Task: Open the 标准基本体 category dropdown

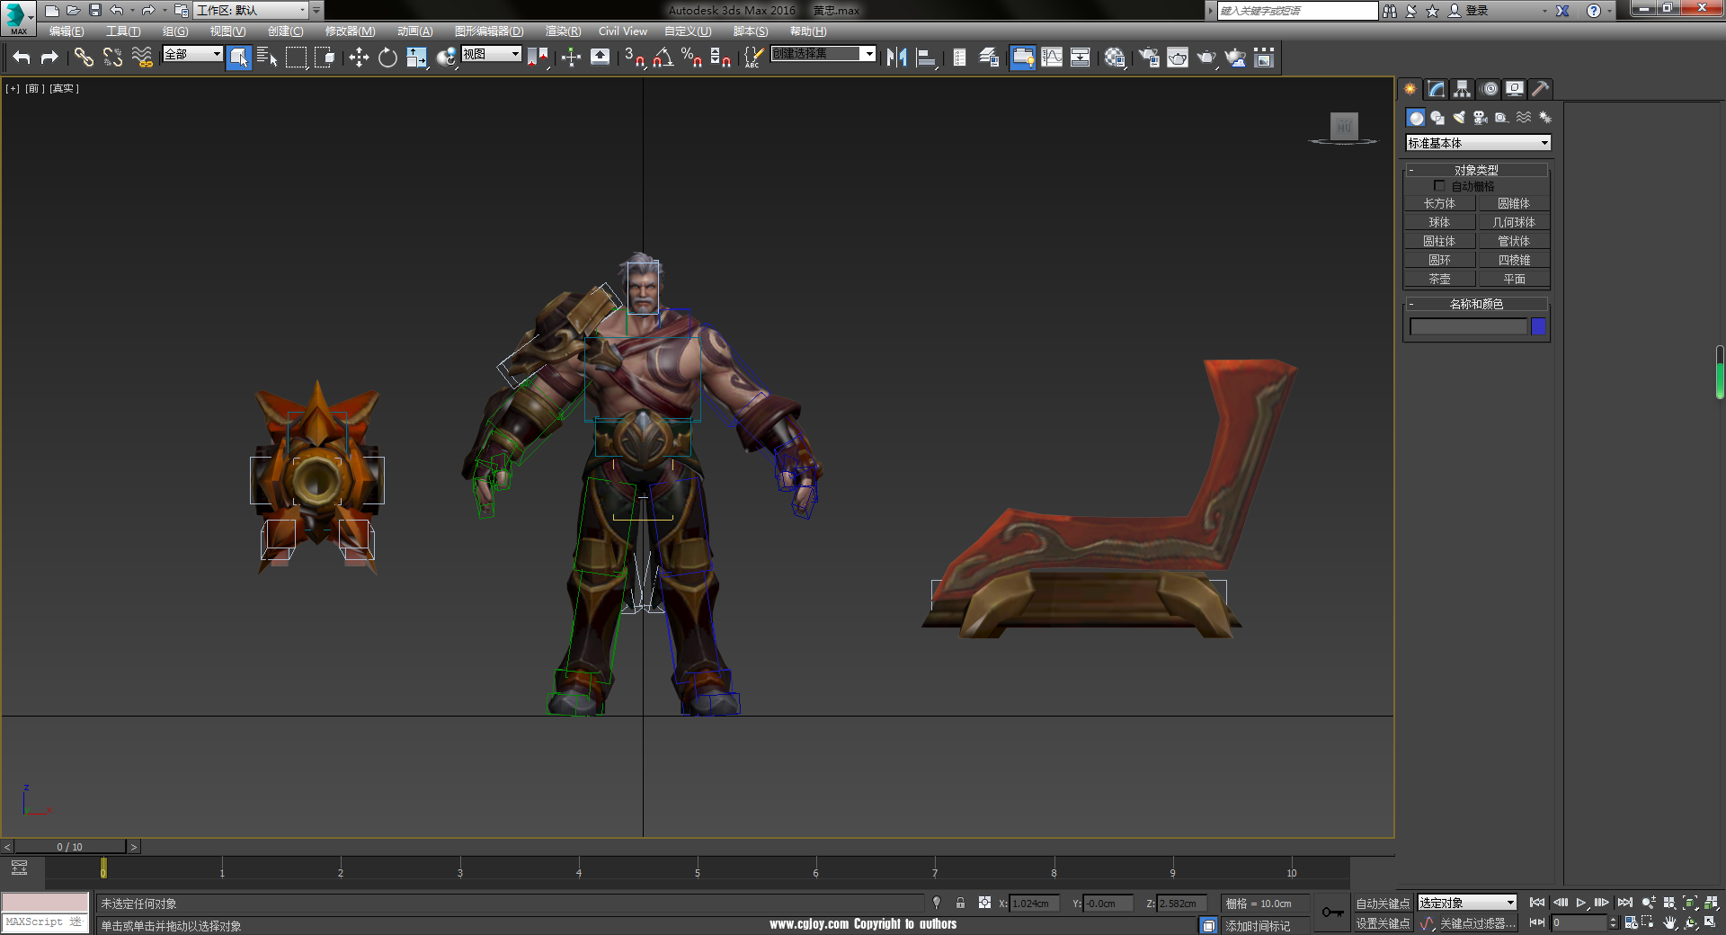Action: point(1478,143)
